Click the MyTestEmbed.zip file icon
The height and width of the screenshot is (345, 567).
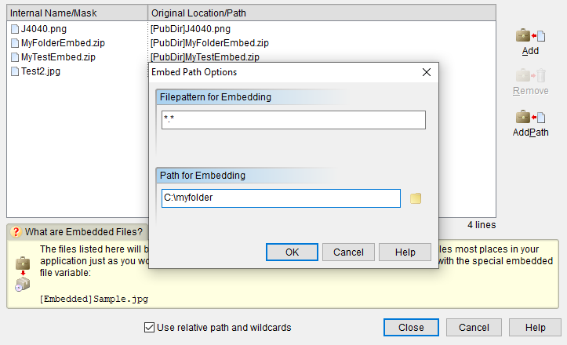[15, 57]
